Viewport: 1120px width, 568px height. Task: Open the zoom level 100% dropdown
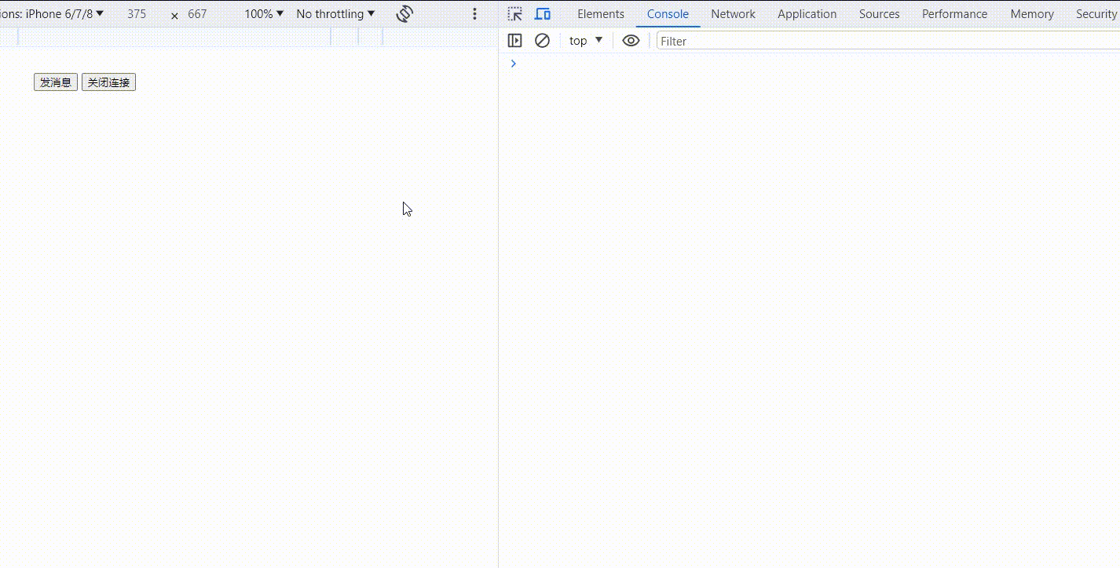[262, 13]
